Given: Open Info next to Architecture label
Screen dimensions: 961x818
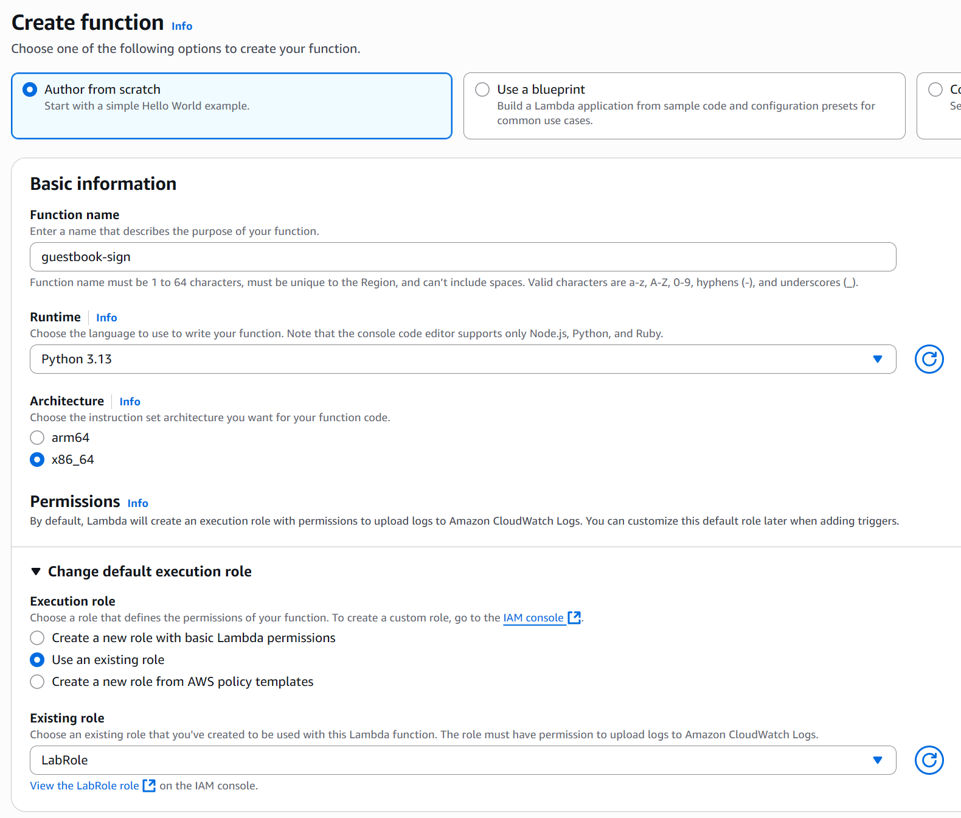Looking at the screenshot, I should click(130, 402).
